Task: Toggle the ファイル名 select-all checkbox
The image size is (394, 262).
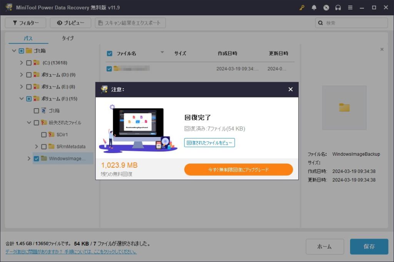Action: pos(109,54)
